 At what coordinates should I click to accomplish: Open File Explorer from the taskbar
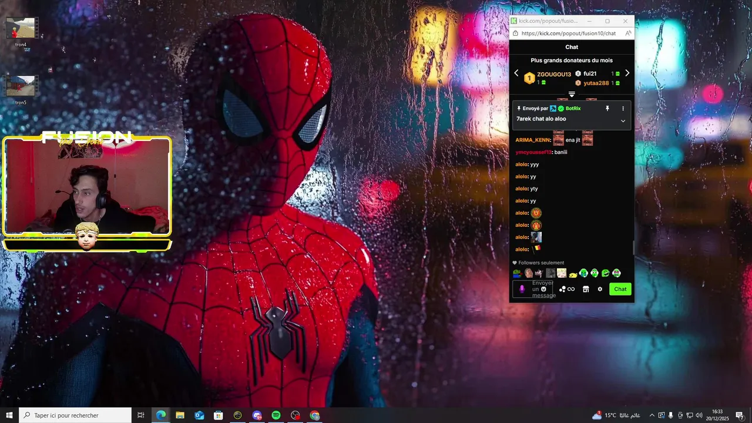[180, 415]
